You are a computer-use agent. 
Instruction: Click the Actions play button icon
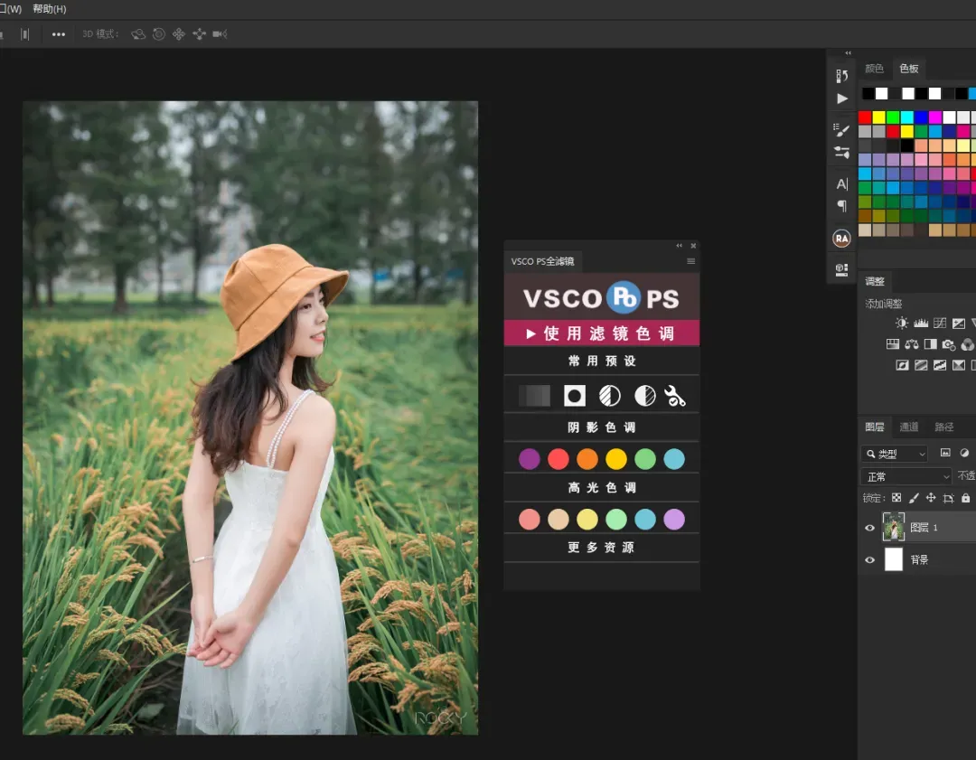842,99
